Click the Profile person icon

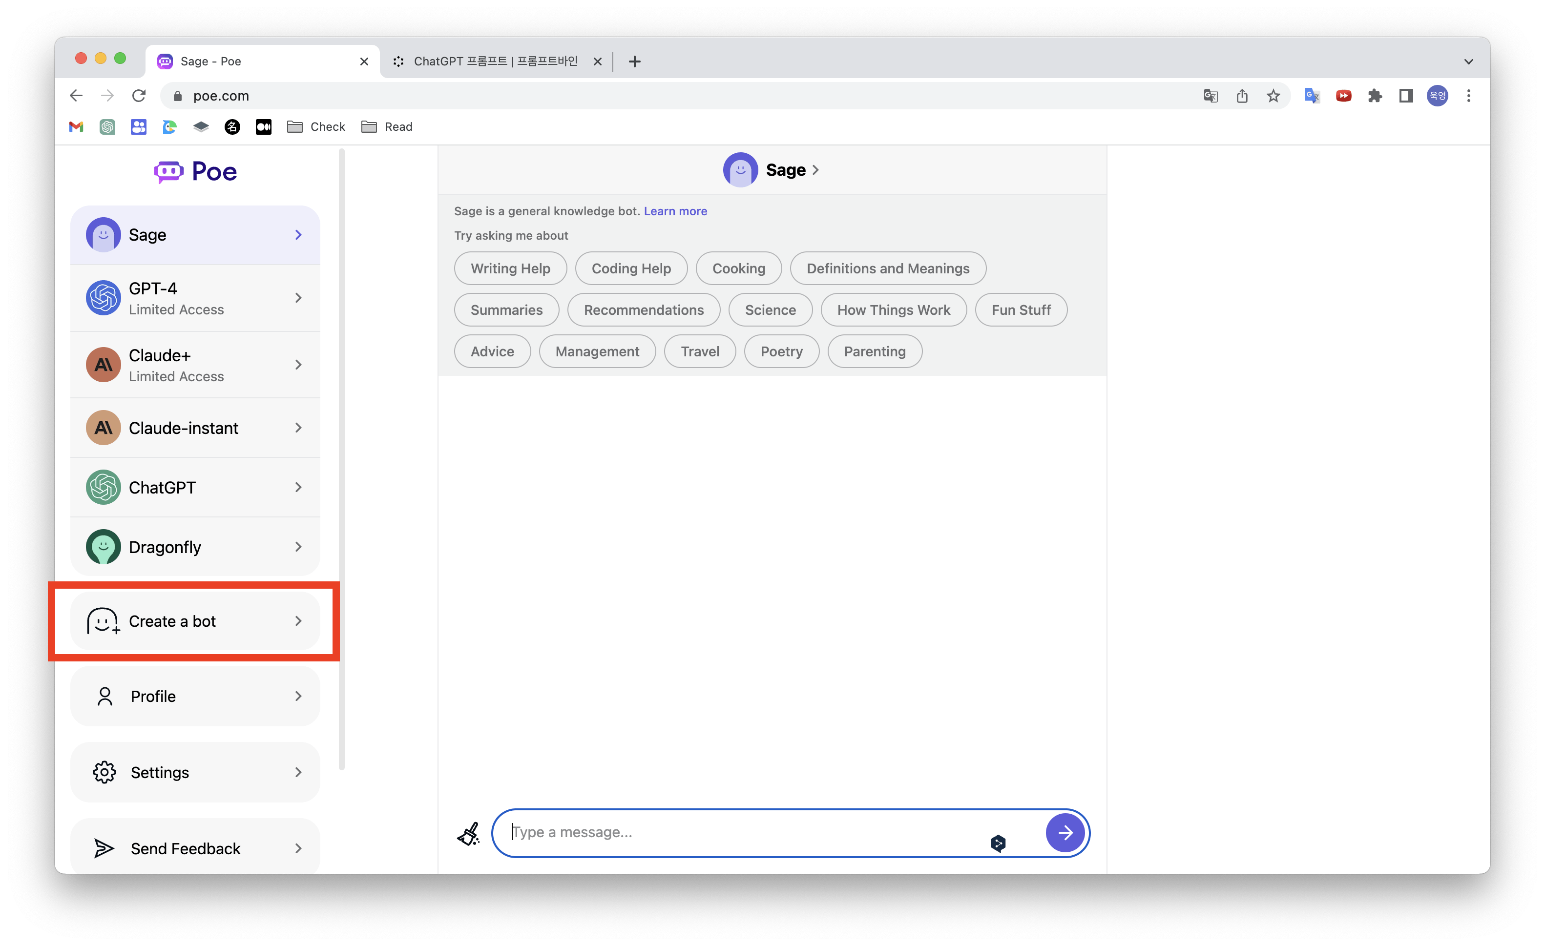(x=104, y=696)
